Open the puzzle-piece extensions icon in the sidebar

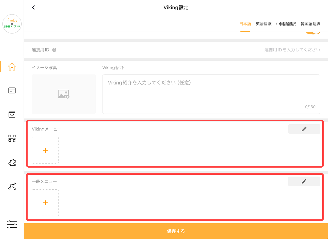(12, 162)
